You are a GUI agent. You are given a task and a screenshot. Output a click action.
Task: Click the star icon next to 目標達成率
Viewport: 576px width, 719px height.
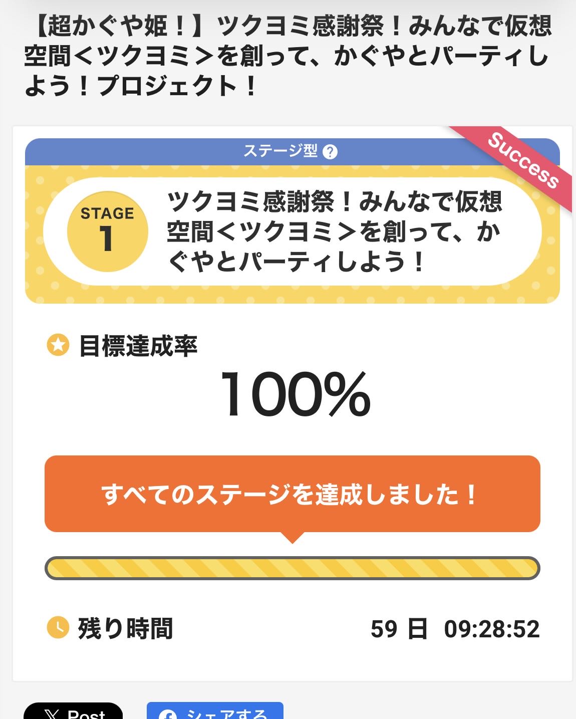click(58, 345)
